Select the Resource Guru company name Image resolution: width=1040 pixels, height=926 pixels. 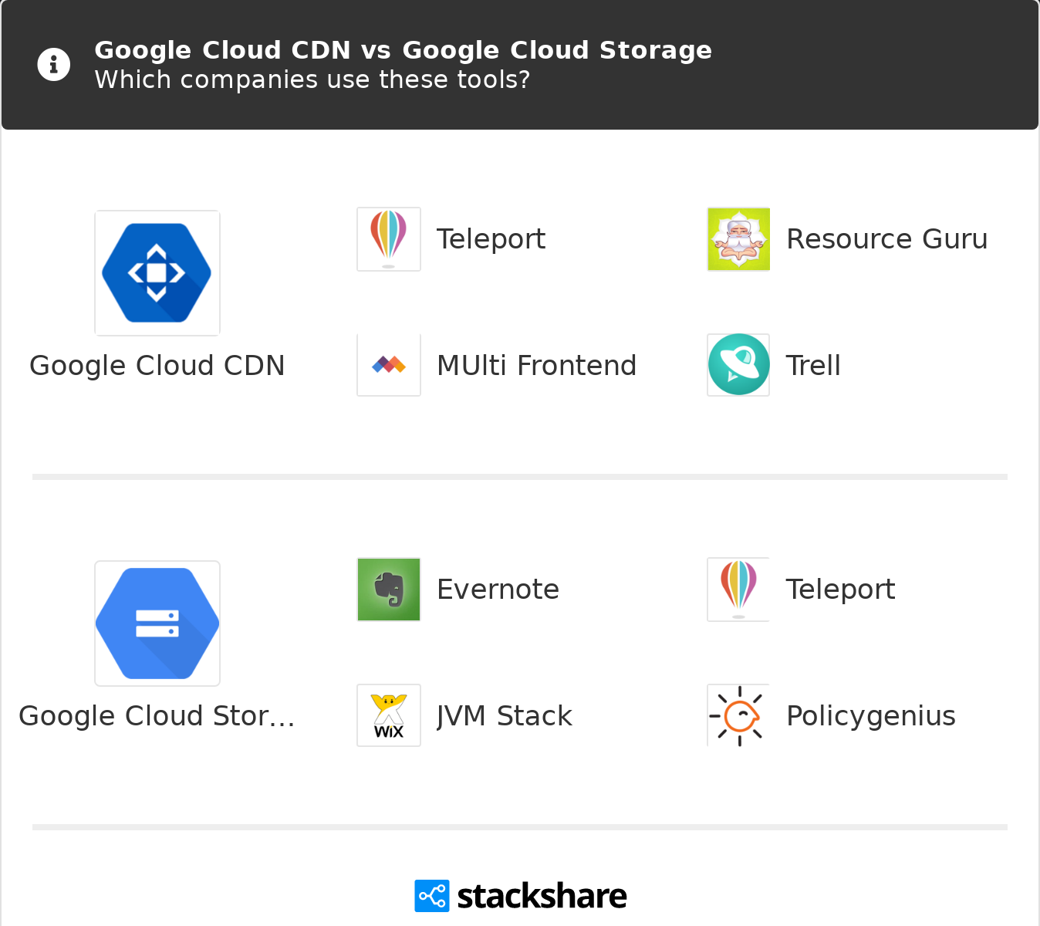pyautogui.click(x=886, y=239)
